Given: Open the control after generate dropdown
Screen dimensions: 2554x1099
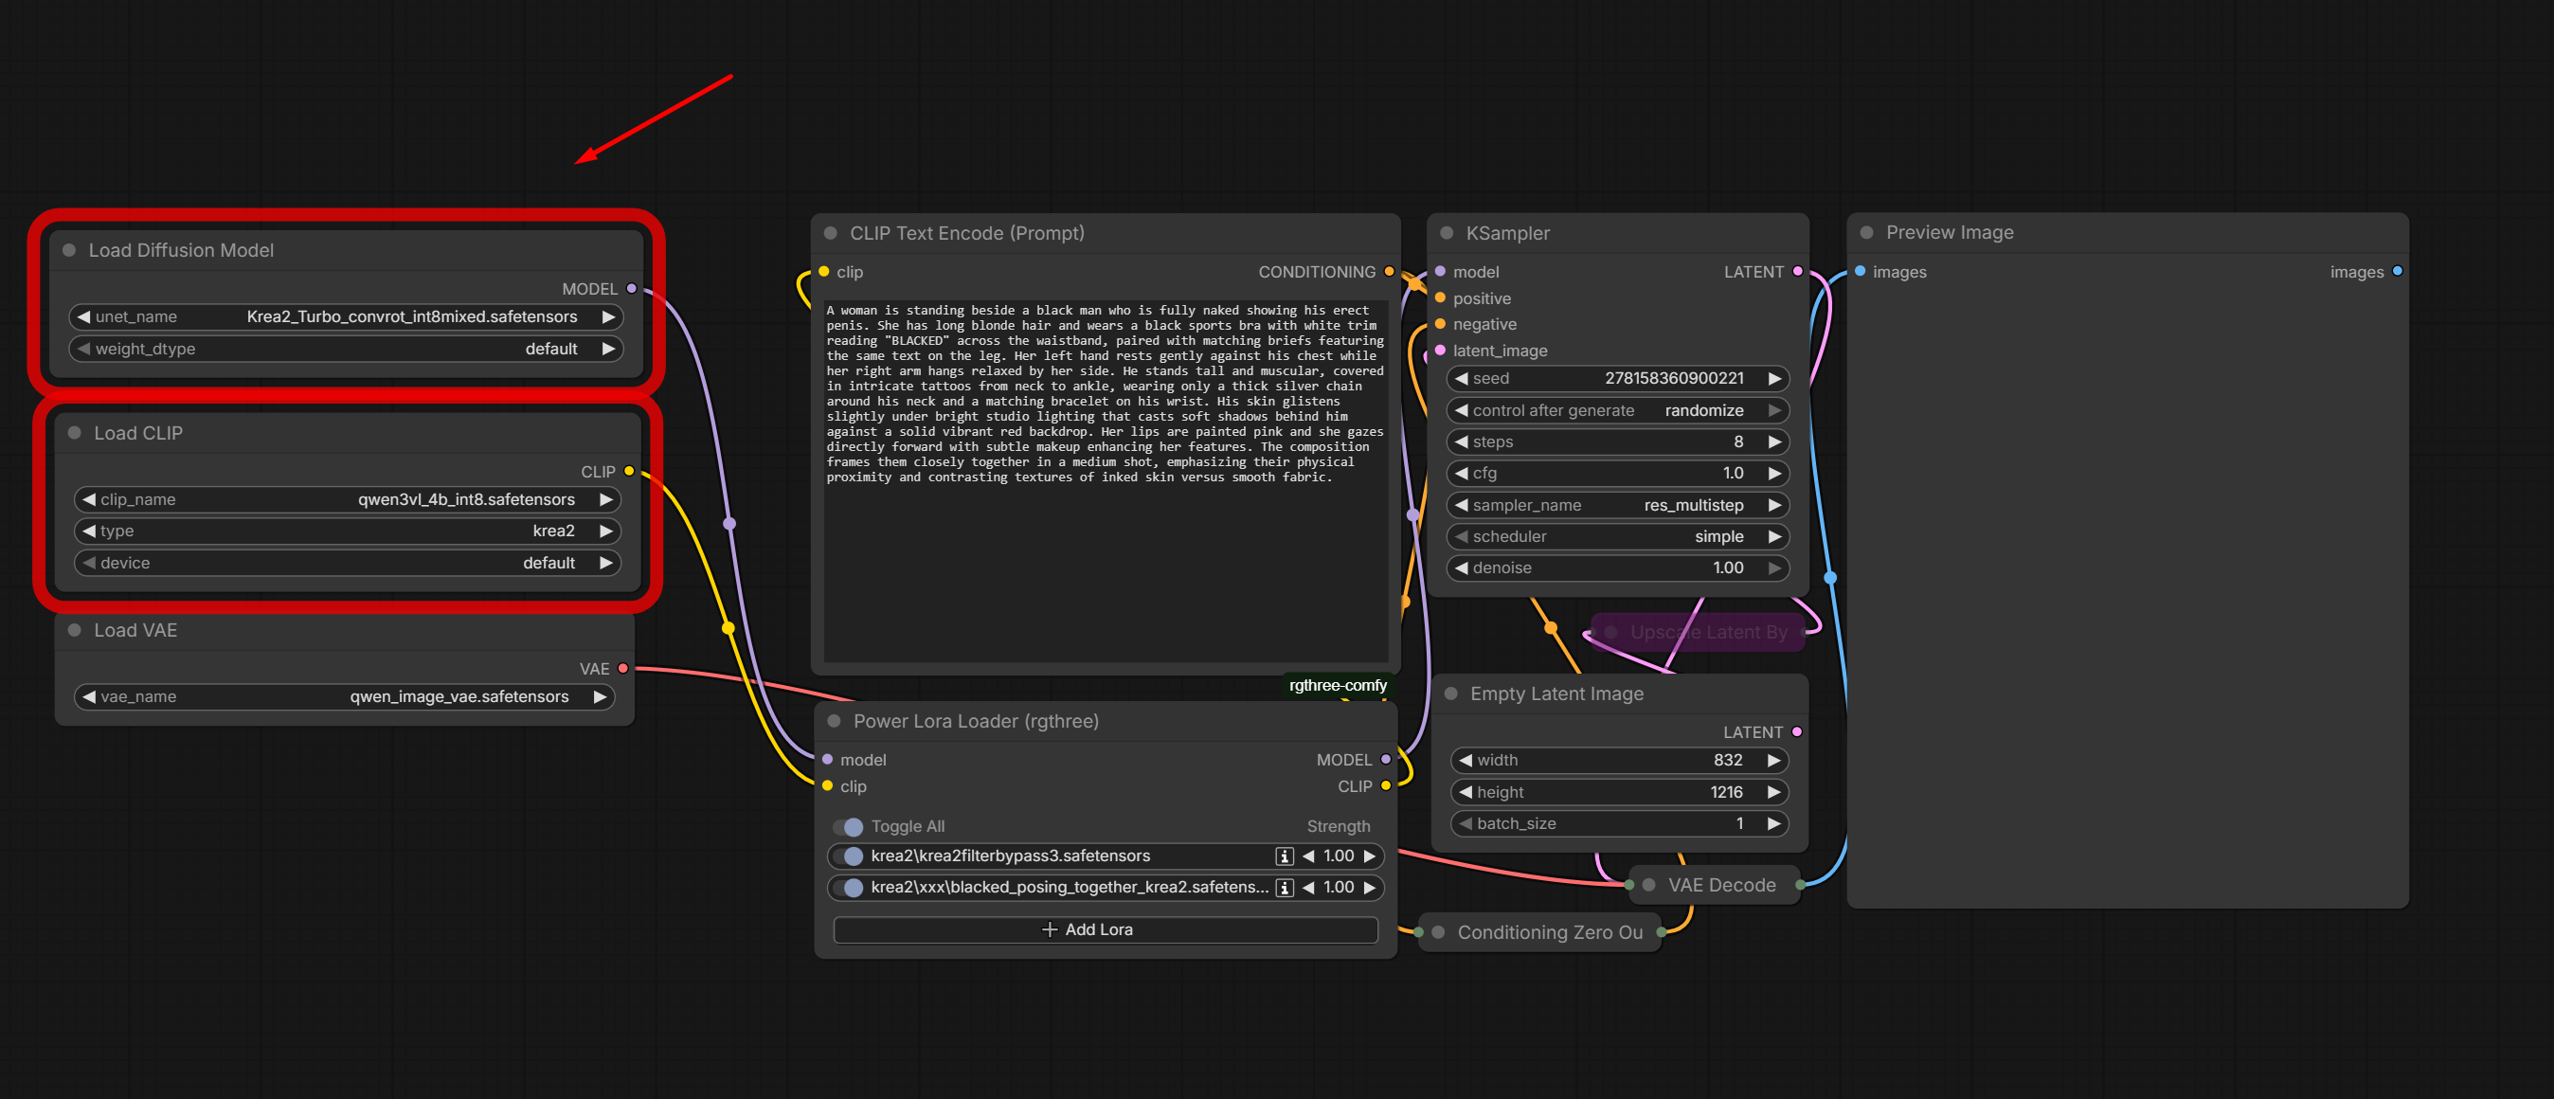Looking at the screenshot, I should click(x=1618, y=410).
